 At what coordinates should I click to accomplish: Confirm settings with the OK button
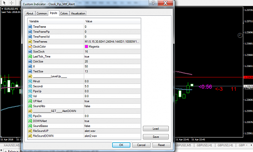pyautogui.click(x=121, y=145)
